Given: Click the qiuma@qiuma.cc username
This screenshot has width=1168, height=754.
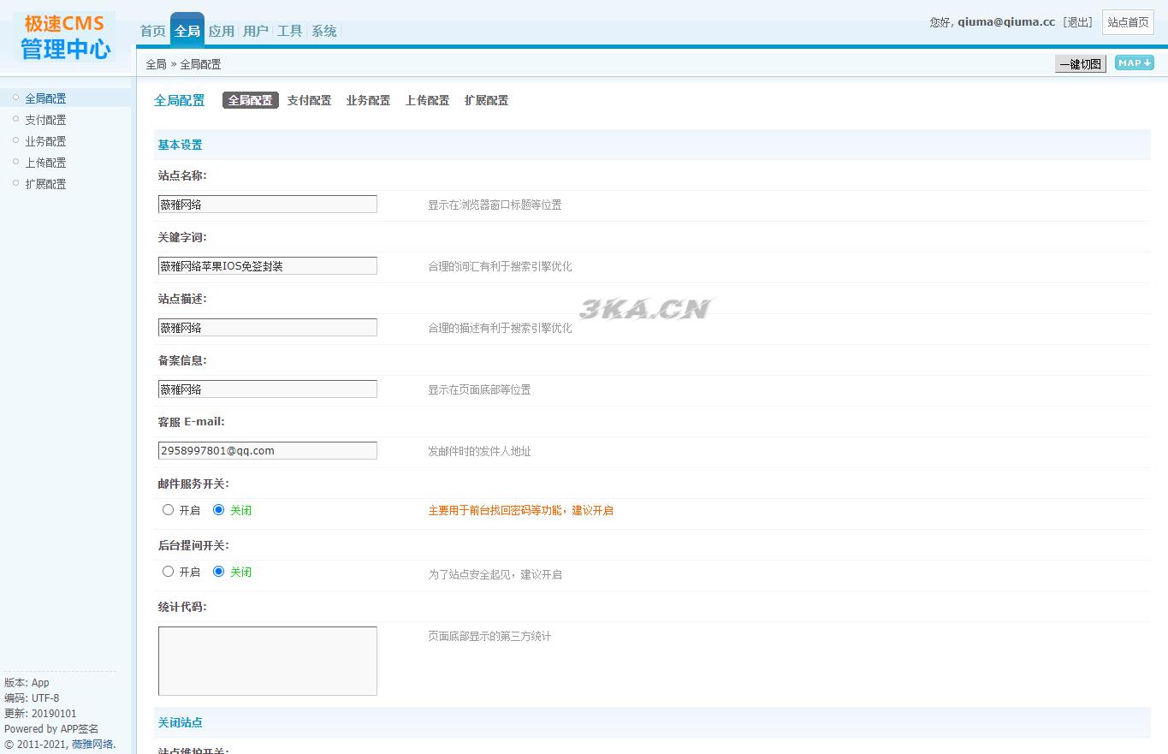Looking at the screenshot, I should (x=1006, y=22).
